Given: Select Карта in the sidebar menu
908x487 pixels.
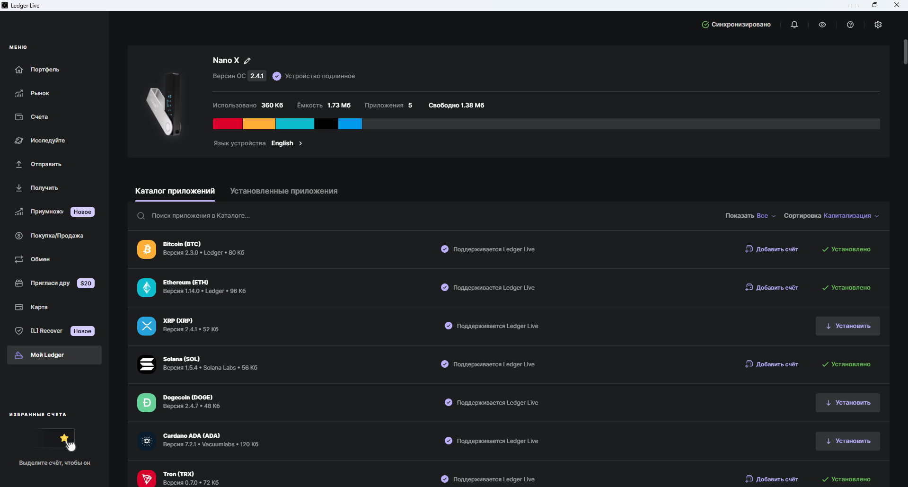Looking at the screenshot, I should (54, 307).
